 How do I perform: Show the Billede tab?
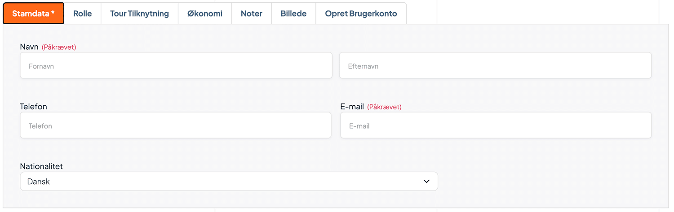click(x=293, y=13)
